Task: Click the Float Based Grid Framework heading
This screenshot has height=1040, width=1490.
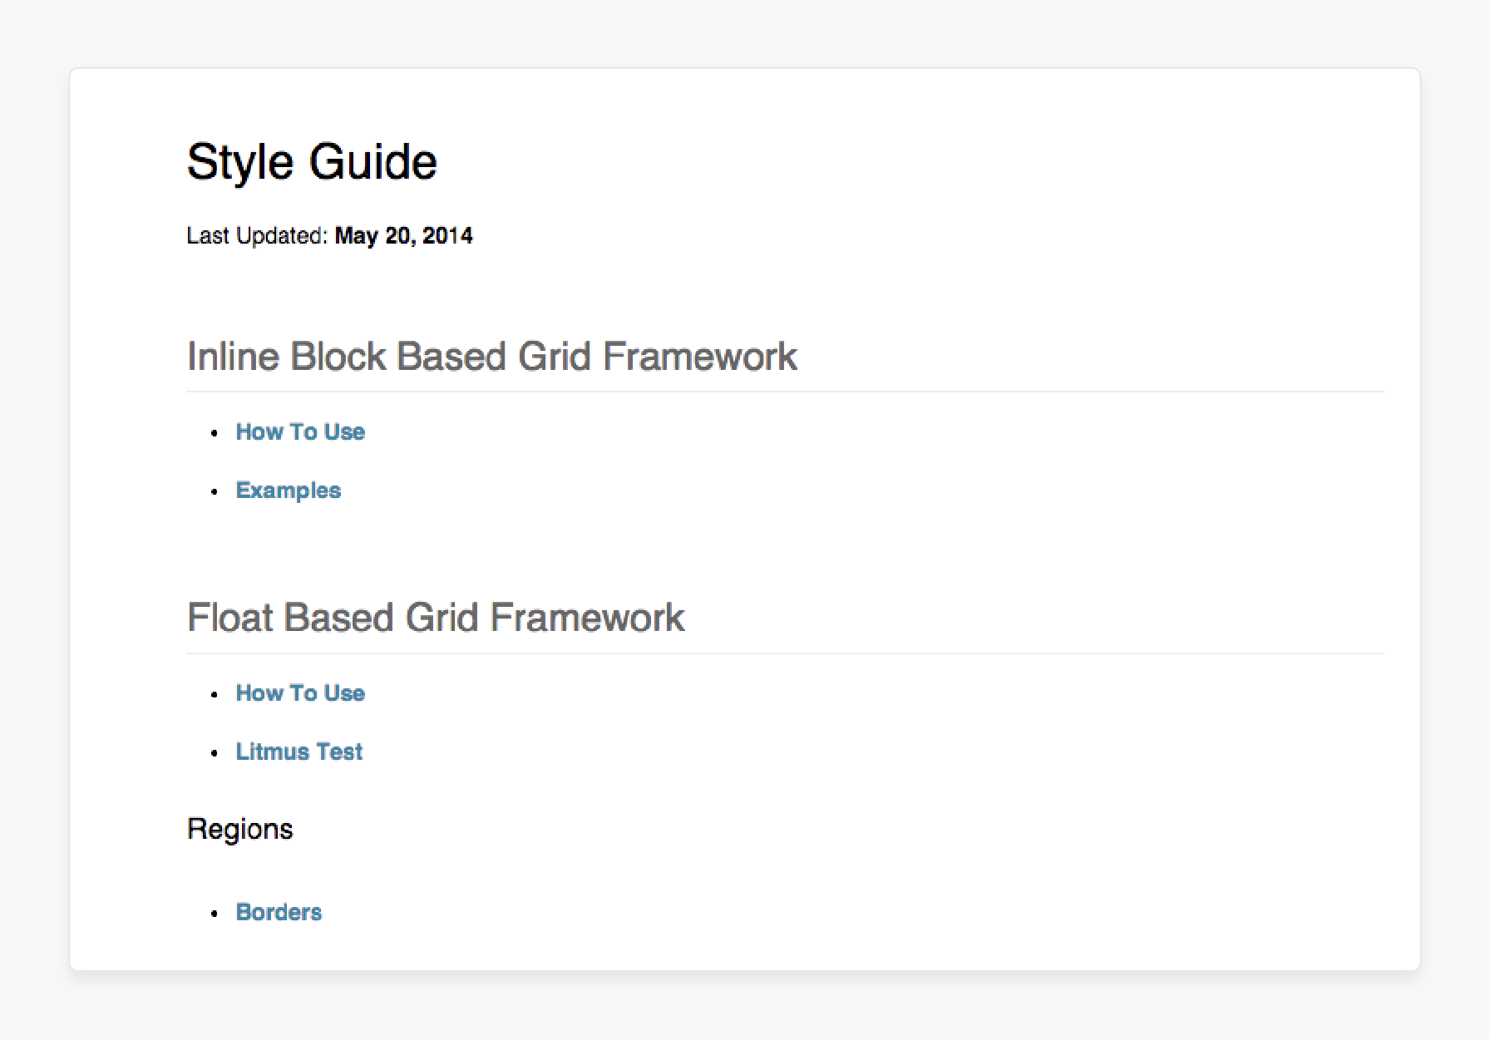Action: point(436,618)
